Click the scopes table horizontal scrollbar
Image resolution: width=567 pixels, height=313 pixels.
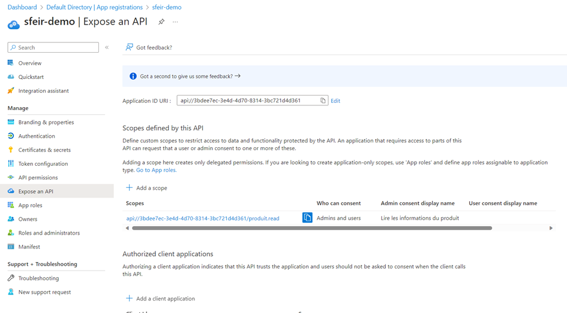pos(312,228)
